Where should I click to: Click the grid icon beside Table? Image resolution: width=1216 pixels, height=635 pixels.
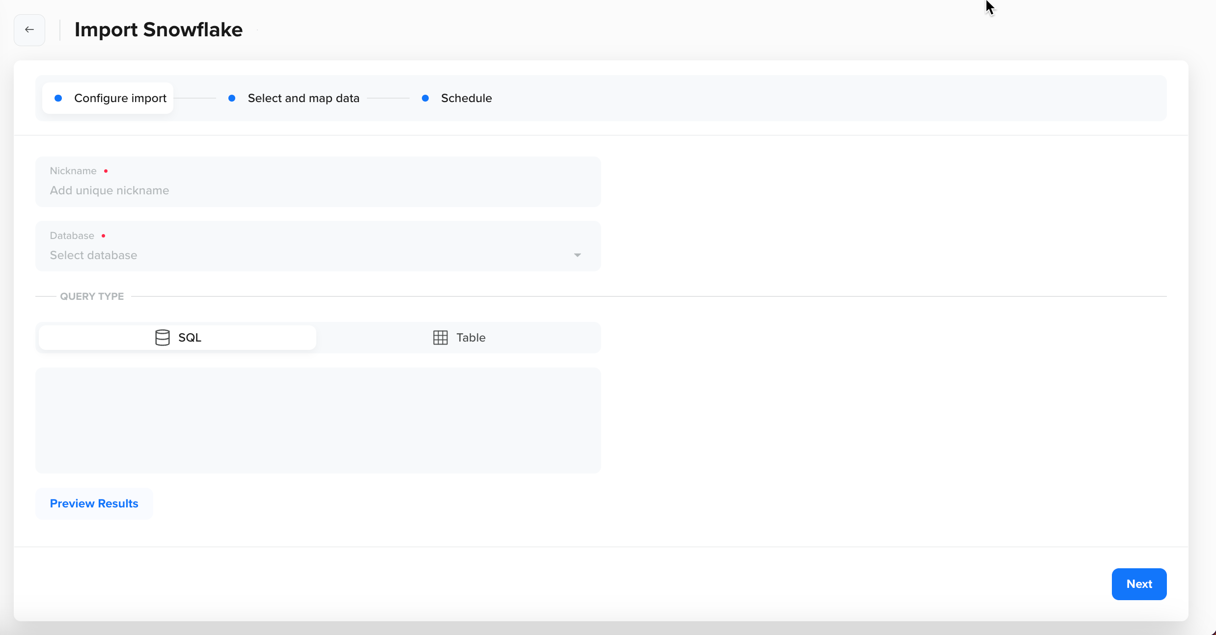pyautogui.click(x=440, y=337)
